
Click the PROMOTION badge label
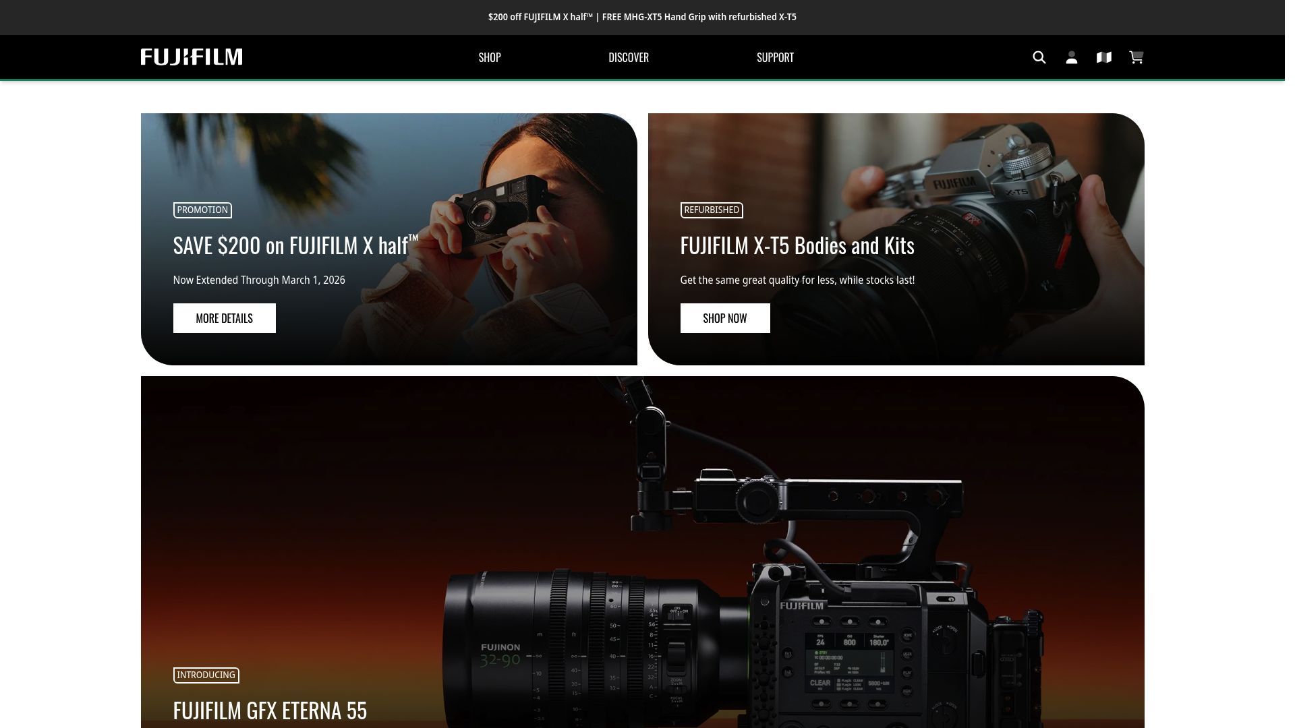click(x=202, y=210)
